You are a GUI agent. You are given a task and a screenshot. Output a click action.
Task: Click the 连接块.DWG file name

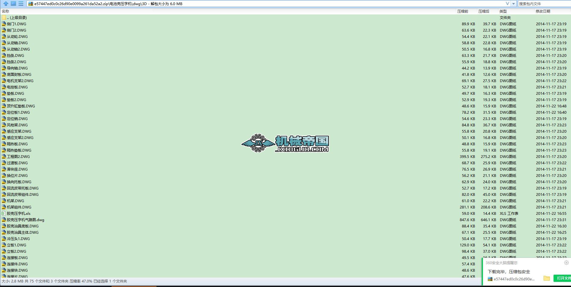(x=17, y=270)
